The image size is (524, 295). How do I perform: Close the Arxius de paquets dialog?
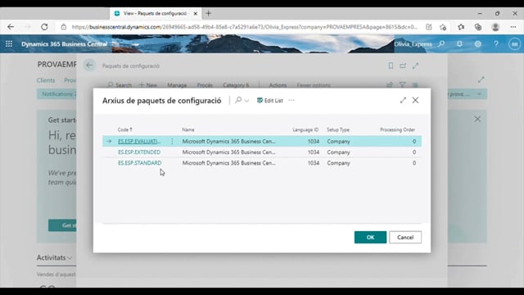coord(415,100)
